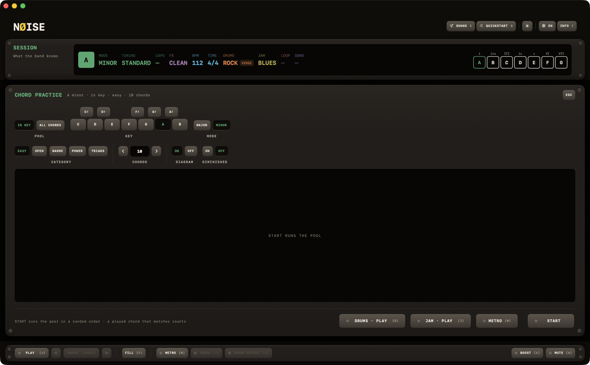Select the VII chord G tile
The height and width of the screenshot is (365, 590).
(561, 62)
